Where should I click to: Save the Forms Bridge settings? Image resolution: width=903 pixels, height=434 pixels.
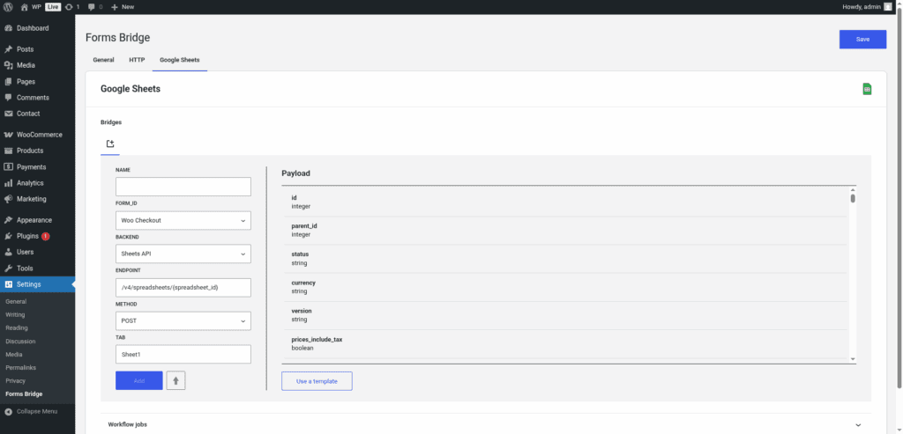(862, 39)
